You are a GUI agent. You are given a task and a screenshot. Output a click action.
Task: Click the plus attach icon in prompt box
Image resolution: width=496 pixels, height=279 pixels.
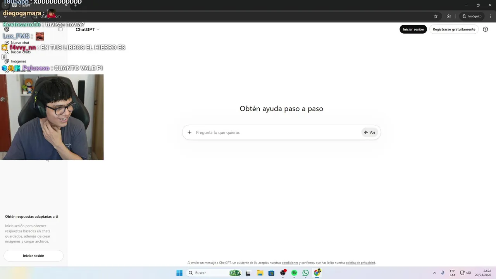pos(189,132)
